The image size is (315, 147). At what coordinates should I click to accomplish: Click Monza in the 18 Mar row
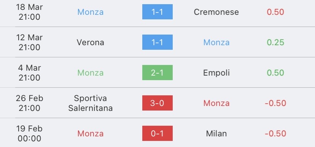[91, 12]
